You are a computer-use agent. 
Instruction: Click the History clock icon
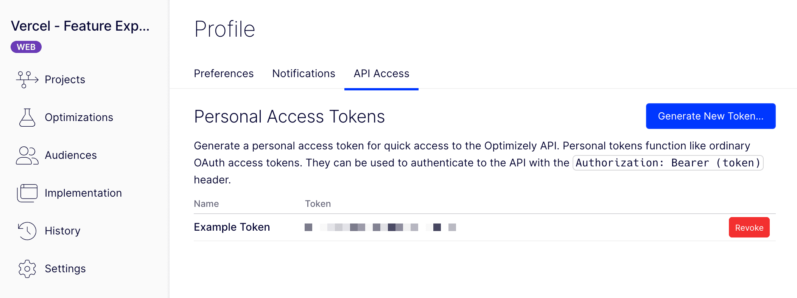pyautogui.click(x=27, y=231)
